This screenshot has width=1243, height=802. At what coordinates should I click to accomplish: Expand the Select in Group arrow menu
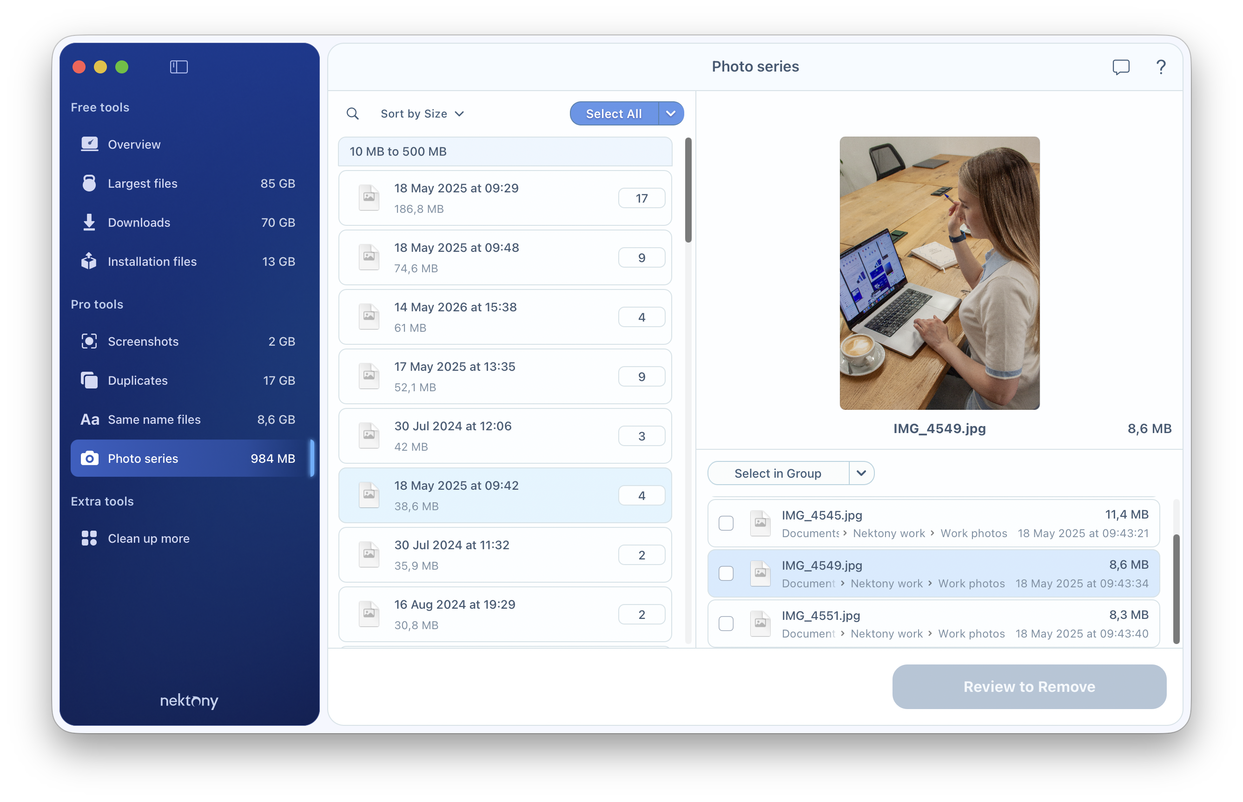click(861, 473)
